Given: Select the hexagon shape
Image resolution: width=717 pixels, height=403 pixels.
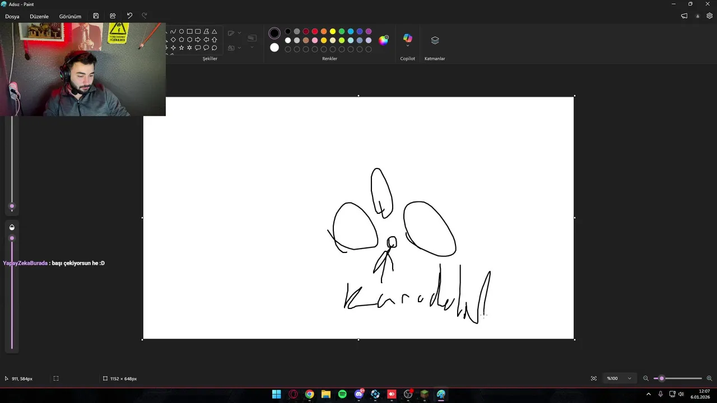Looking at the screenshot, I should pos(189,40).
